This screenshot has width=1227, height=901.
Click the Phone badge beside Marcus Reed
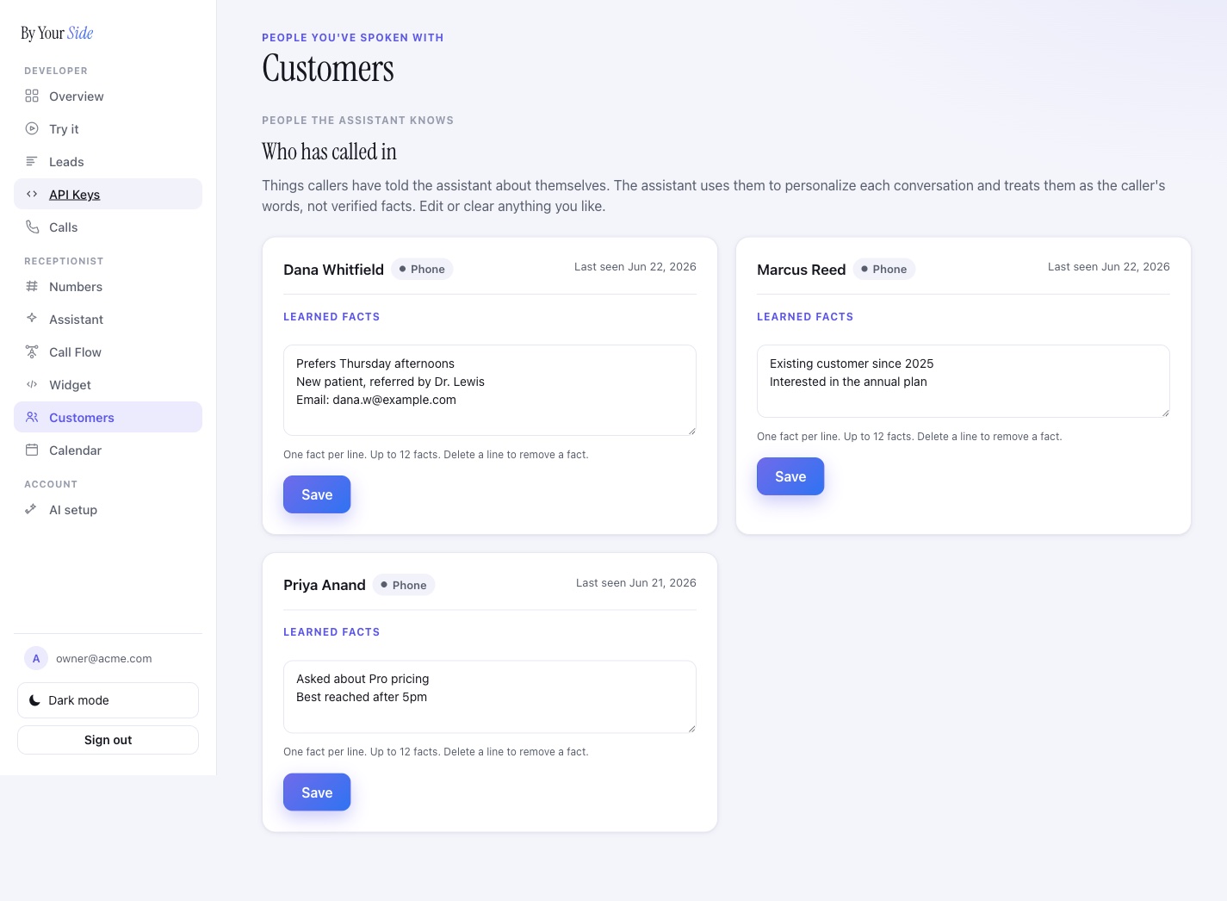click(884, 269)
